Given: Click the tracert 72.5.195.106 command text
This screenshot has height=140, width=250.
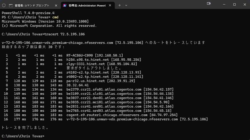Looking at the screenshot, I should pos(64,34).
